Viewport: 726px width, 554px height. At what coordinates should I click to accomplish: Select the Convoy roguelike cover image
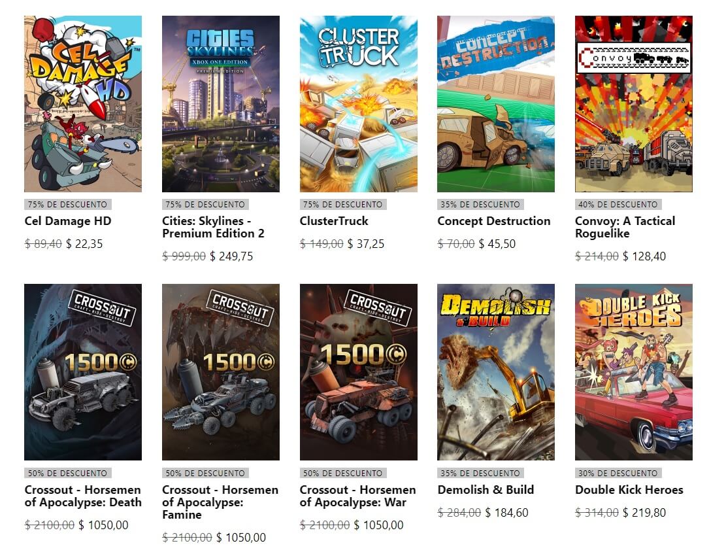[634, 104]
